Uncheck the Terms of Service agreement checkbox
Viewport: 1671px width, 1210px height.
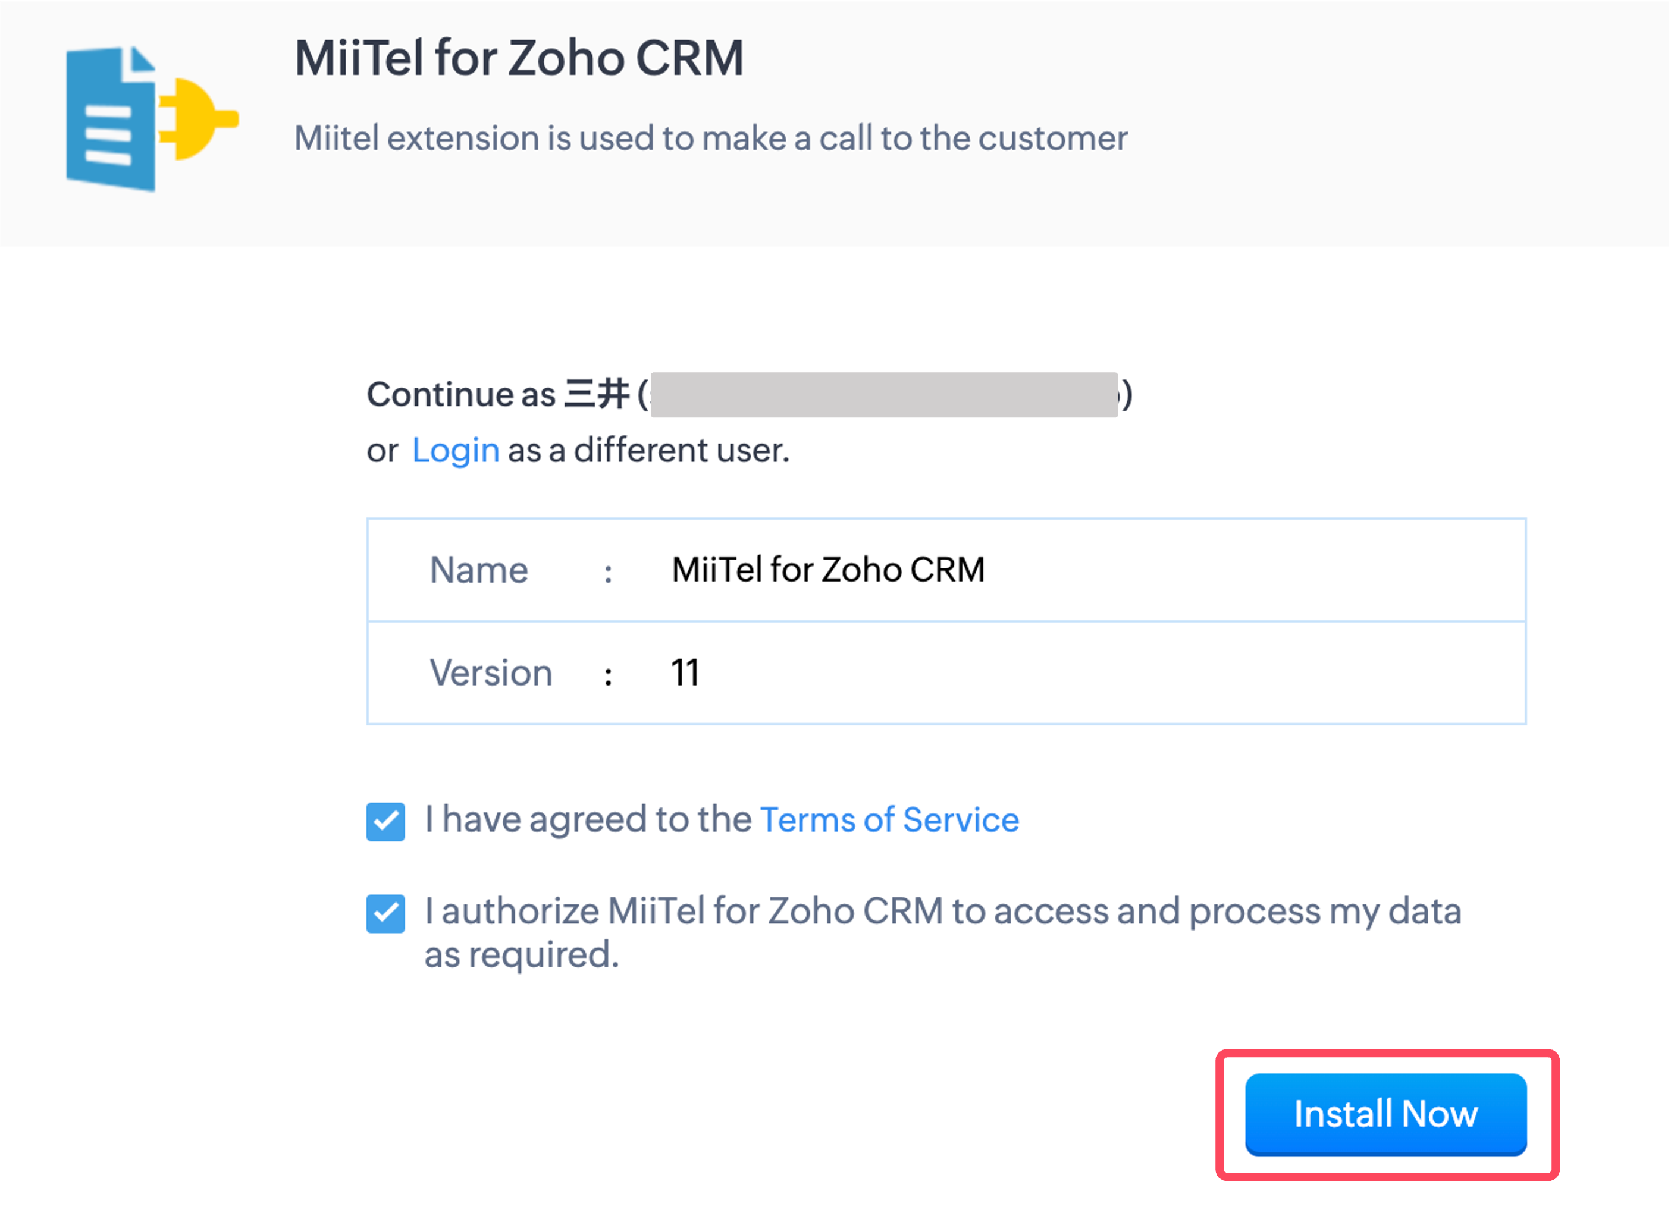386,822
